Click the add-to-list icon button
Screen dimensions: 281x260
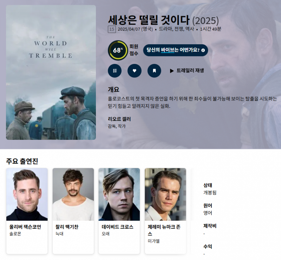click(x=115, y=71)
